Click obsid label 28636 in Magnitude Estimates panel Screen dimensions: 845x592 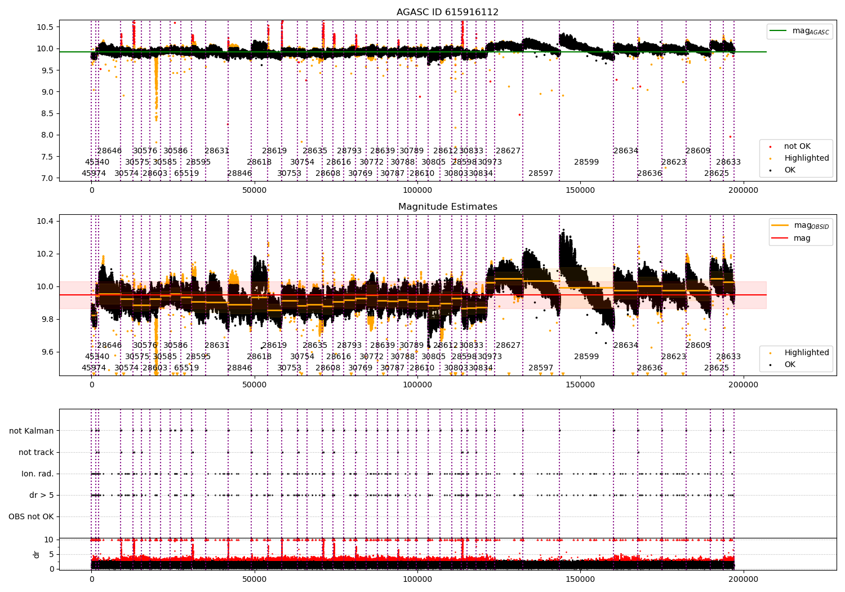coord(650,368)
